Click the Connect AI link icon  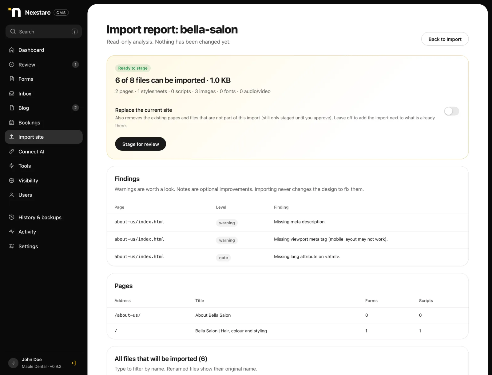12,151
